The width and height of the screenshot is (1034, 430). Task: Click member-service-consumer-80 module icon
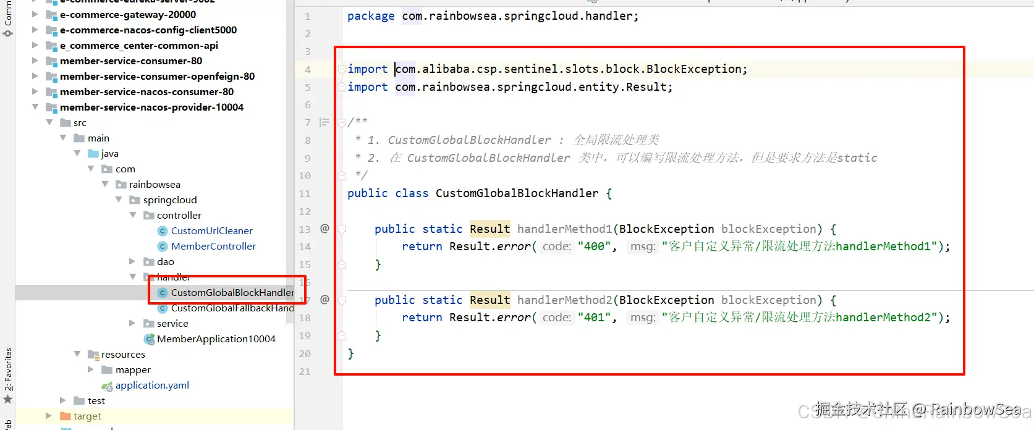(52, 61)
